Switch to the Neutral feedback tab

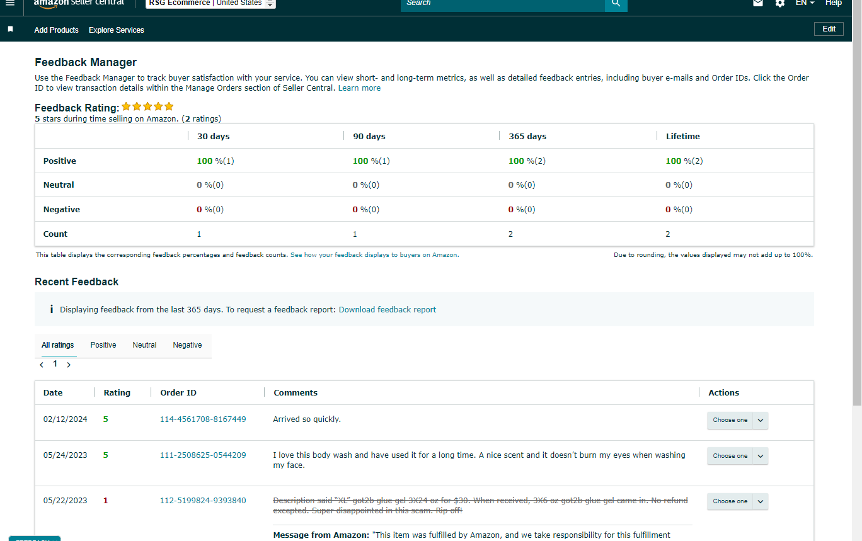144,345
